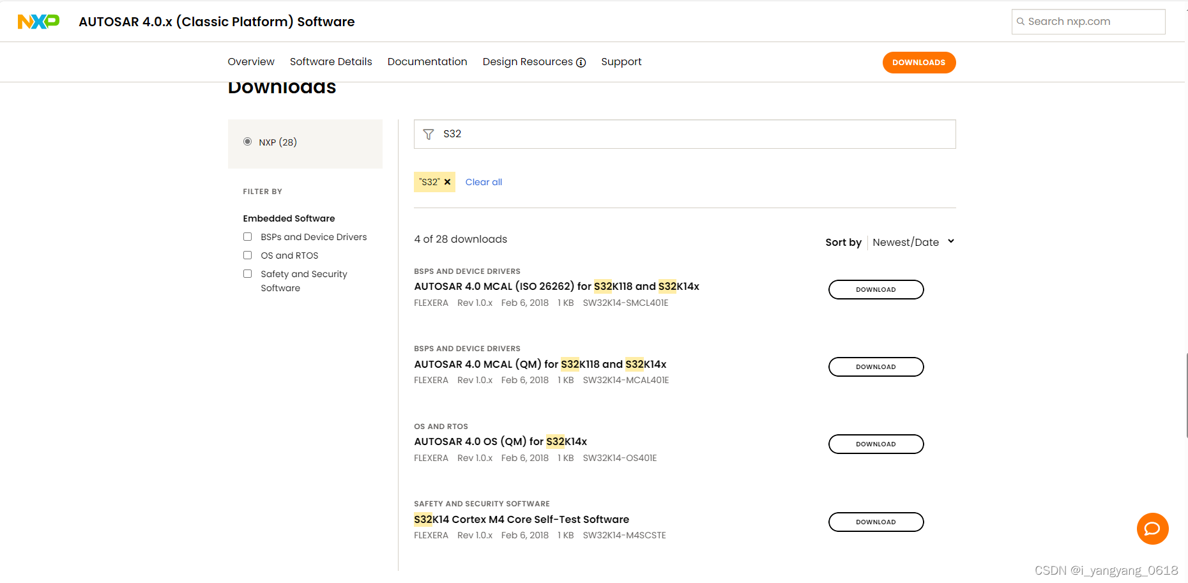Screen dimensions: 1188x583
Task: Go to the Overview tab
Action: click(x=251, y=62)
